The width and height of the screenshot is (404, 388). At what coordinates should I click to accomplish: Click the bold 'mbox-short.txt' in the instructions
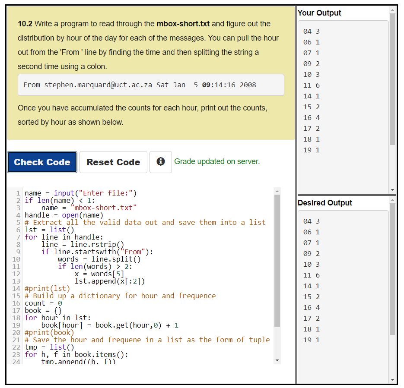point(183,24)
